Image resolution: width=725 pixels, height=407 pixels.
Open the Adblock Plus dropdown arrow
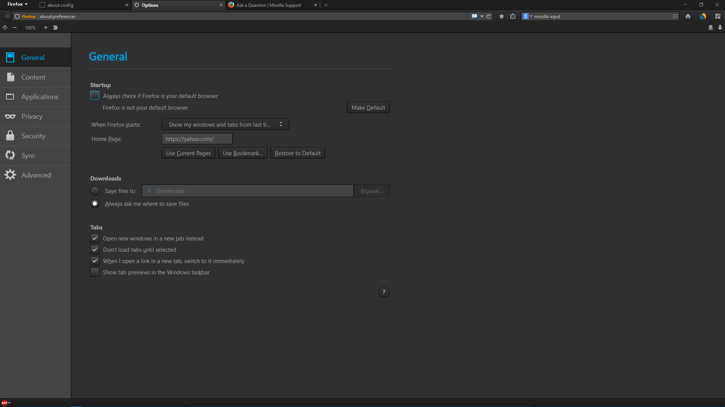(x=9, y=403)
